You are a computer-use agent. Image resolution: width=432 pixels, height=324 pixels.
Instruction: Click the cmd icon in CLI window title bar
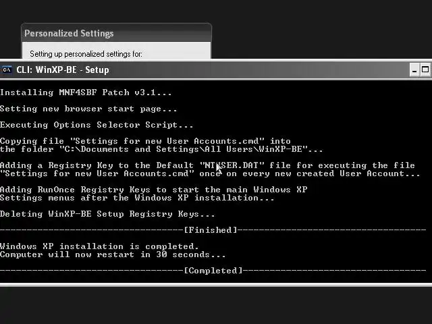coord(7,70)
